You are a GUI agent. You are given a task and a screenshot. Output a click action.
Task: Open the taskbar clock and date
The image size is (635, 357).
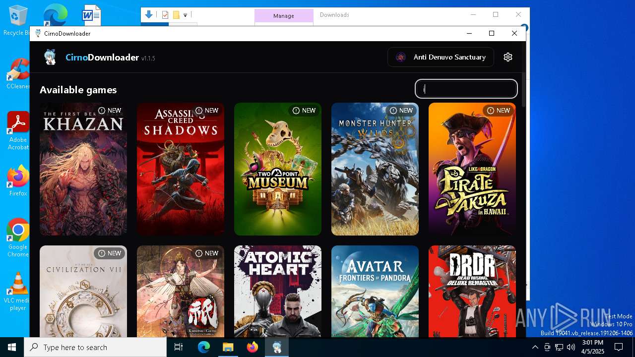(593, 347)
